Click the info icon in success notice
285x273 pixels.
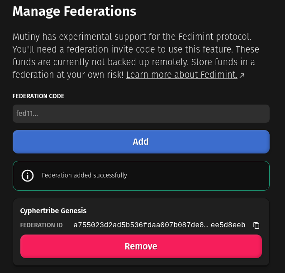tap(28, 175)
